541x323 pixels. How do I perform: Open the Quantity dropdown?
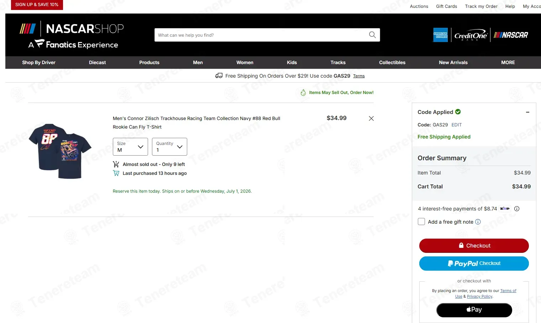pos(169,147)
